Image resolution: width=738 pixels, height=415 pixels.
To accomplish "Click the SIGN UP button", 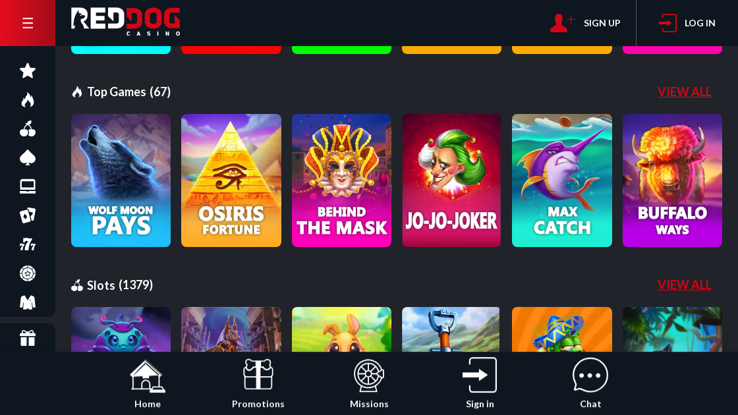I will tap(585, 23).
